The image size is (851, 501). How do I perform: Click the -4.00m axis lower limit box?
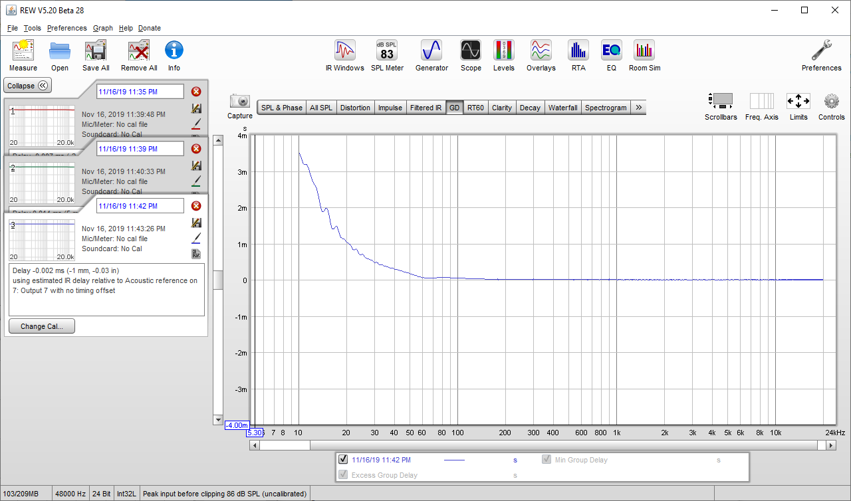237,425
